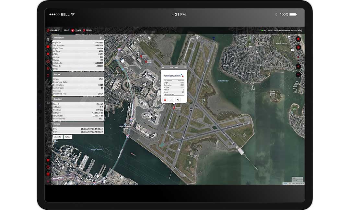This screenshot has height=210, width=350.
Task: Click the Speed value 25 mph
Action: tap(100, 104)
